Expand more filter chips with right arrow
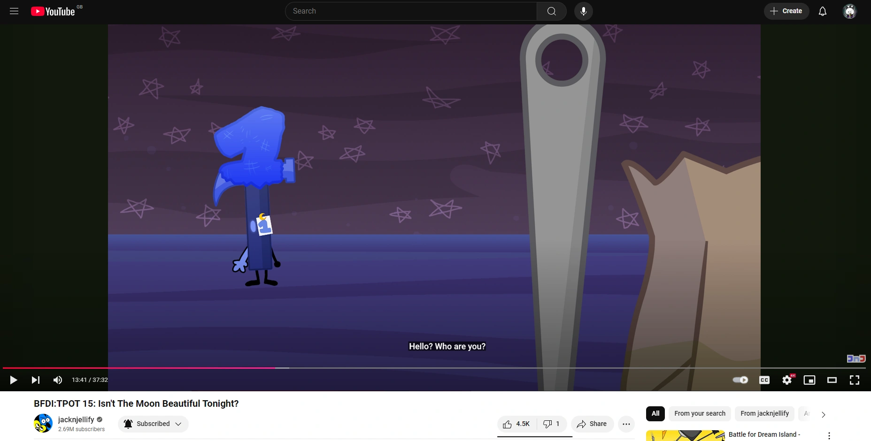This screenshot has height=441, width=871. coord(822,414)
